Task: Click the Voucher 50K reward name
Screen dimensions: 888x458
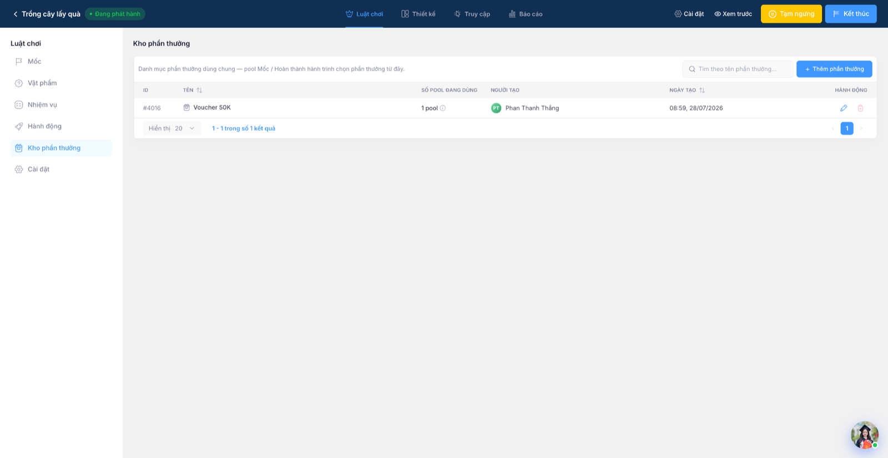Action: pyautogui.click(x=212, y=108)
